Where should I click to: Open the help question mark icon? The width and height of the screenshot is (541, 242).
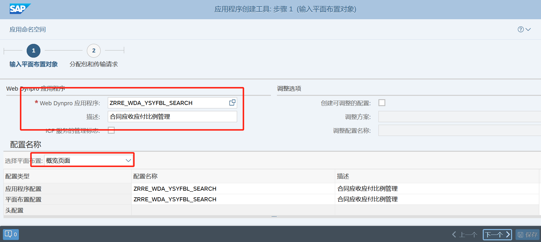[x=521, y=29]
